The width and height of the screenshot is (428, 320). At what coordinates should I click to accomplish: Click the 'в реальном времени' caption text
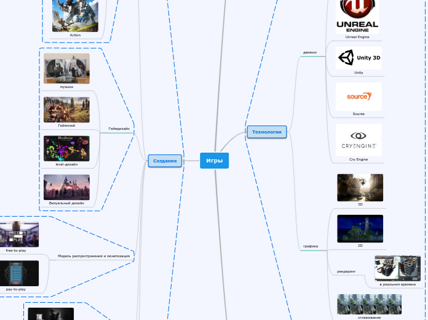tap(398, 284)
